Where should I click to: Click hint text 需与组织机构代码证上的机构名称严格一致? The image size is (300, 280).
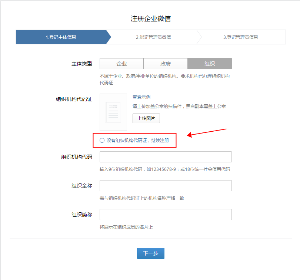pyautogui.click(x=142, y=198)
